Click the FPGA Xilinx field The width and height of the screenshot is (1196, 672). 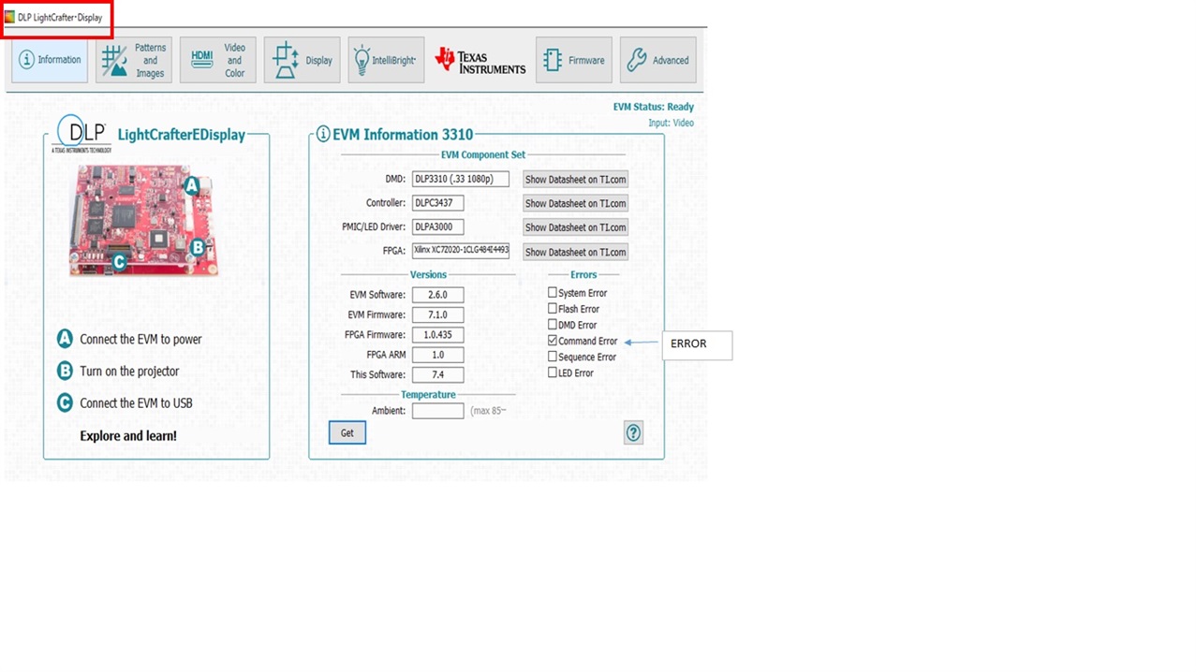[x=461, y=251]
